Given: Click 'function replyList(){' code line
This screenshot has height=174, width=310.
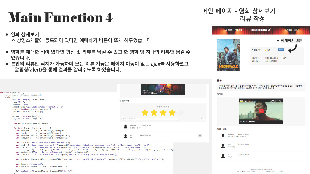Looking at the screenshot, I should click(12, 92).
